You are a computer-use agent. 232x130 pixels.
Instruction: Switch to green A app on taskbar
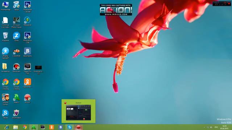(x=34, y=127)
